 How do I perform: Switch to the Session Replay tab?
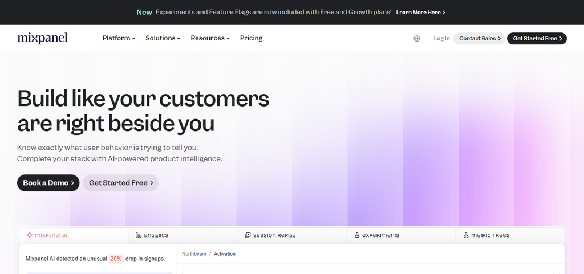[x=291, y=235]
